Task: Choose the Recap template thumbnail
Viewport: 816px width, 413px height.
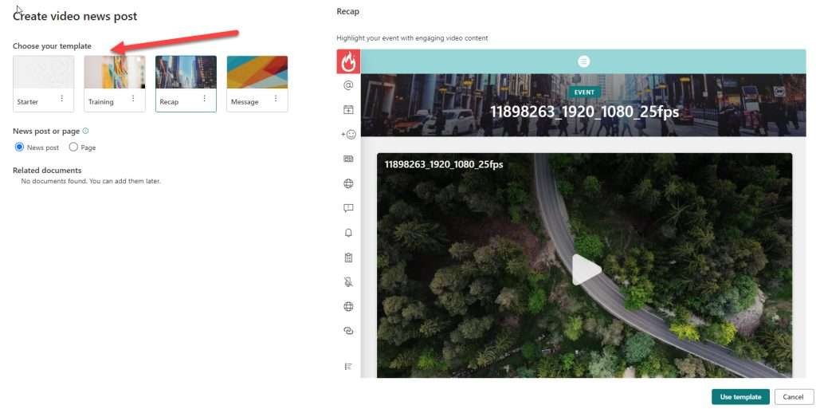Action: click(186, 73)
